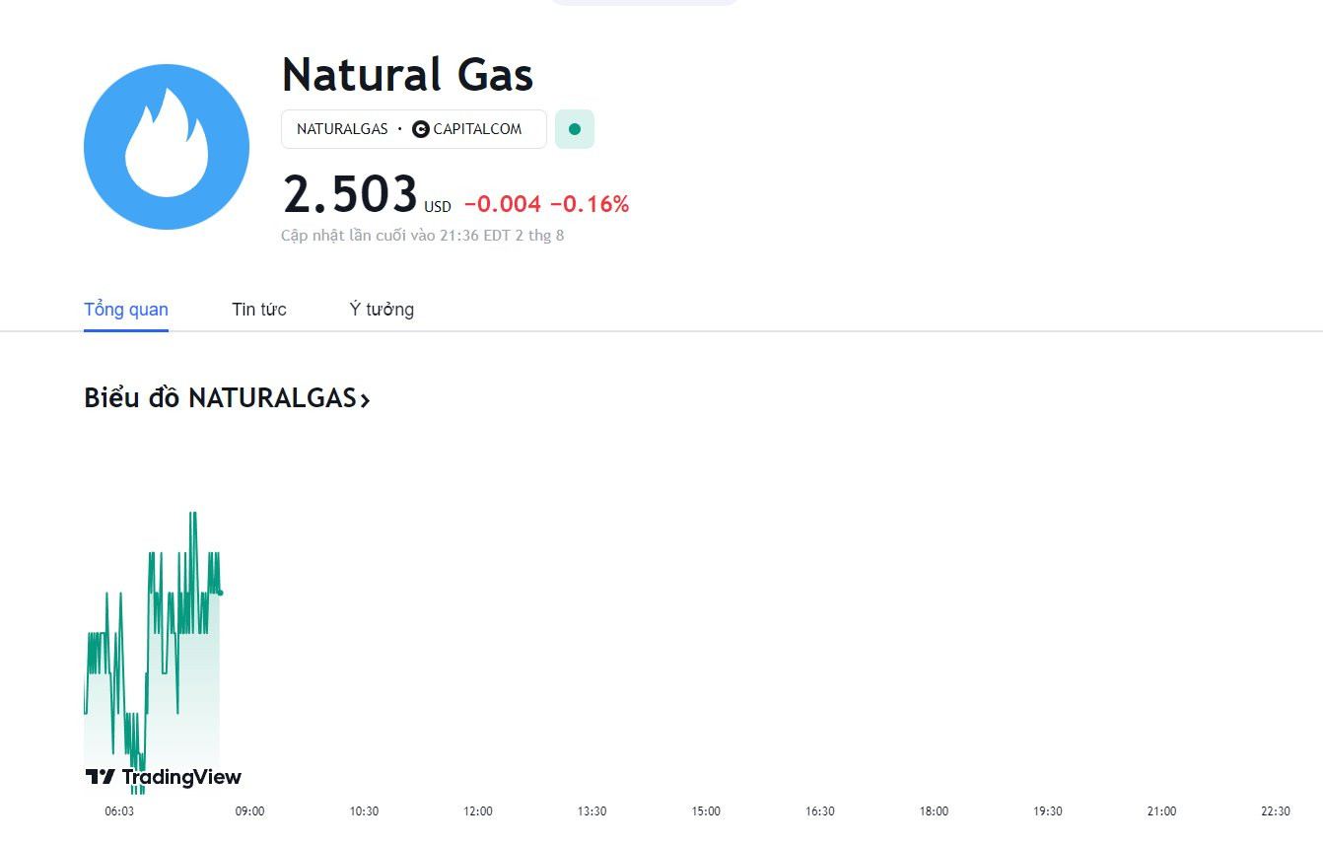Screen dimensions: 1323x844
Task: Click the Capital.com broker logo icon
Action: point(421,129)
